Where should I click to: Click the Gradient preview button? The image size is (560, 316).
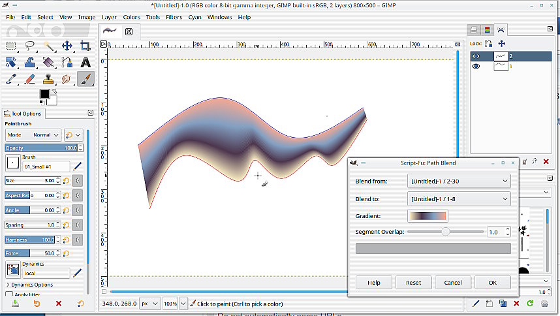[x=428, y=216]
